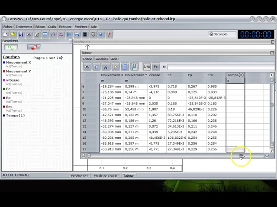Screen dimensions: 277x207
Task: Toggle the Décompte countdown button
Action: pyautogui.click(x=222, y=34)
